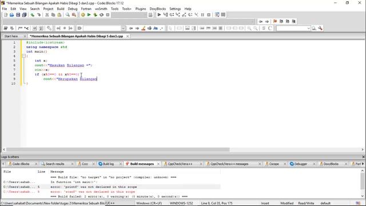
Task: Click the Paste toolbar icon
Action: pyautogui.click(x=59, y=15)
